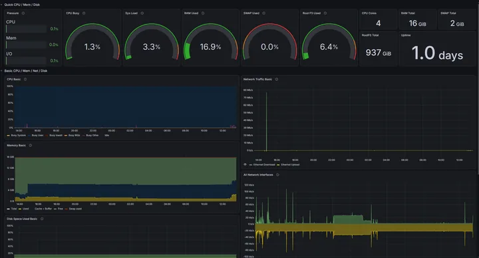Toggle the Total series in Memory legend
This screenshot has width=479, height=258.
(x=14, y=209)
